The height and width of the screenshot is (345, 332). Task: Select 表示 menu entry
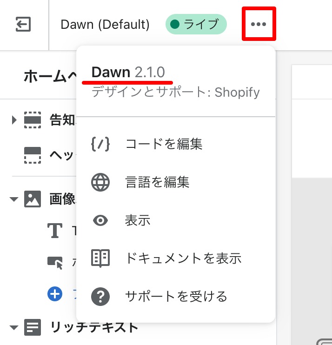176,220
